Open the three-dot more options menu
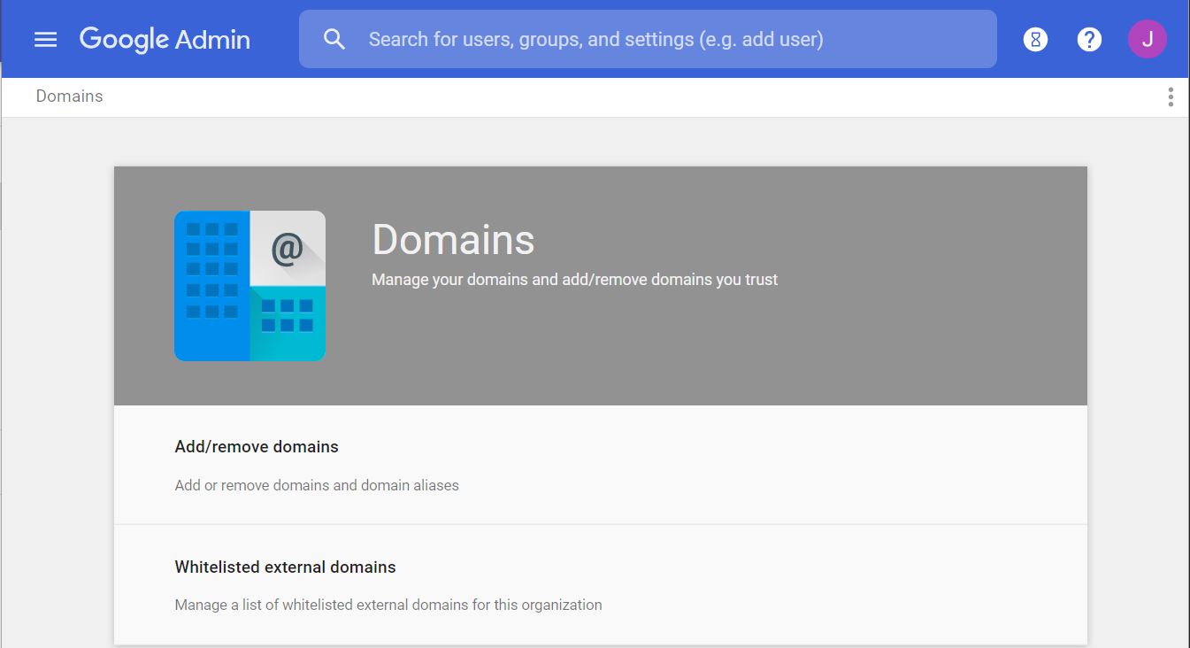1190x648 pixels. click(x=1171, y=97)
